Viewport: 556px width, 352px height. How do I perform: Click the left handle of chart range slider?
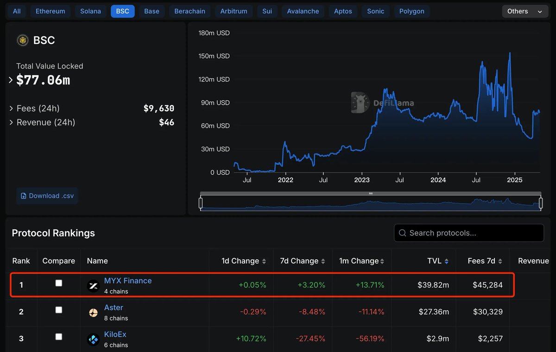[201, 203]
